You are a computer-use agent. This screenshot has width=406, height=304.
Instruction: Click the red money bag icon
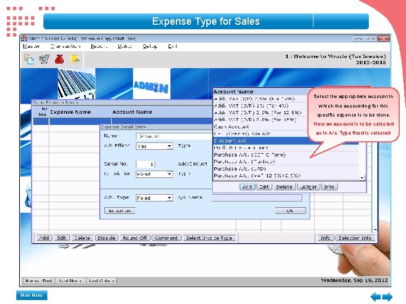[59, 59]
